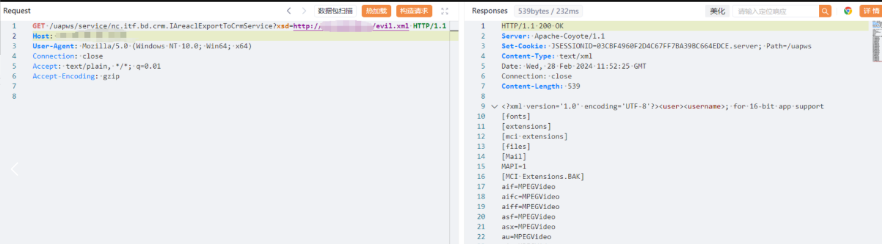Screen dimensions: 882x244
Task: Click the [MCI Extensions.BAK] line
Action: (543, 177)
